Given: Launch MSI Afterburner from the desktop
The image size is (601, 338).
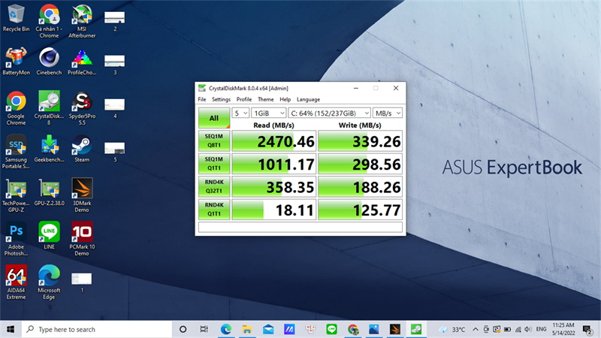Looking at the screenshot, I should (82, 21).
